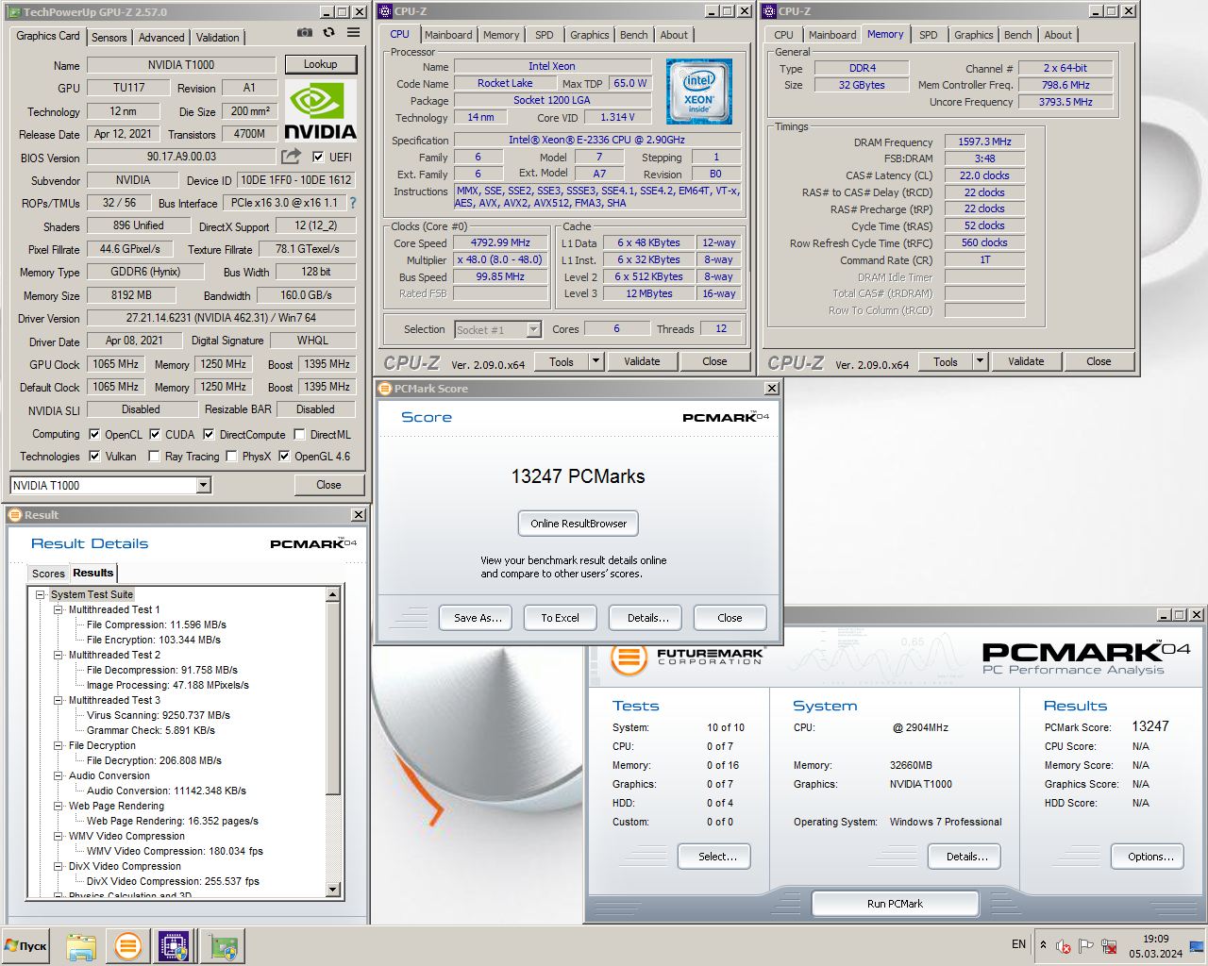Open the Start (Пуск) button

pyautogui.click(x=25, y=945)
